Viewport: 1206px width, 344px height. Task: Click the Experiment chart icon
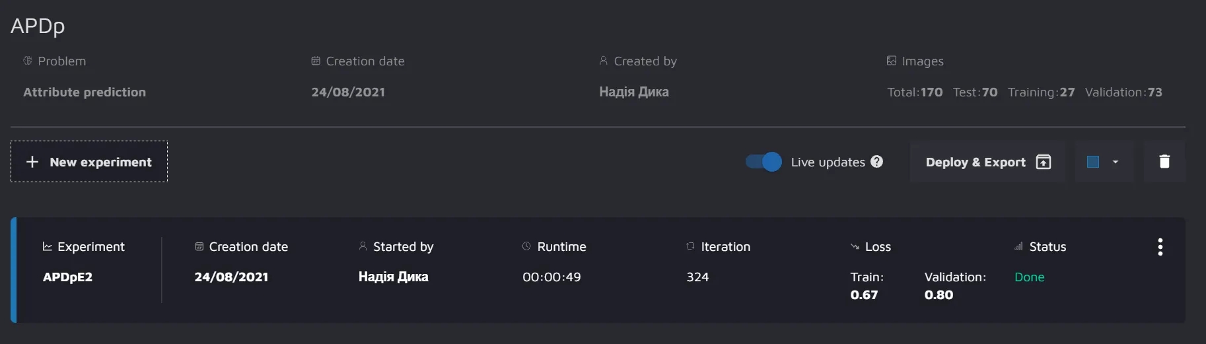point(48,246)
